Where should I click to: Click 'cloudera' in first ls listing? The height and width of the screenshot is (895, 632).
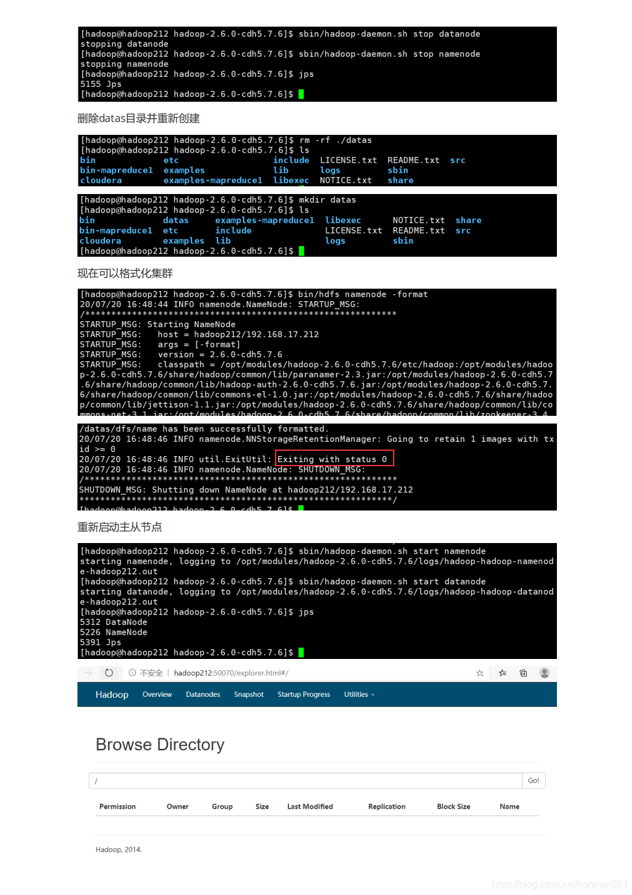click(101, 180)
